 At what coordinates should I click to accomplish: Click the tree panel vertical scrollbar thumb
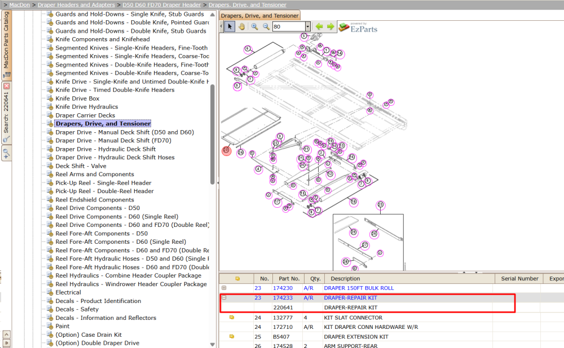click(x=213, y=135)
